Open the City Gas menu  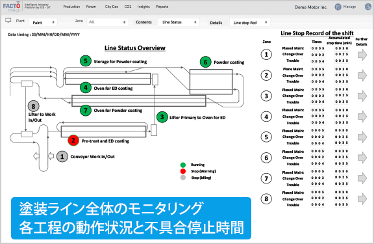click(x=112, y=7)
